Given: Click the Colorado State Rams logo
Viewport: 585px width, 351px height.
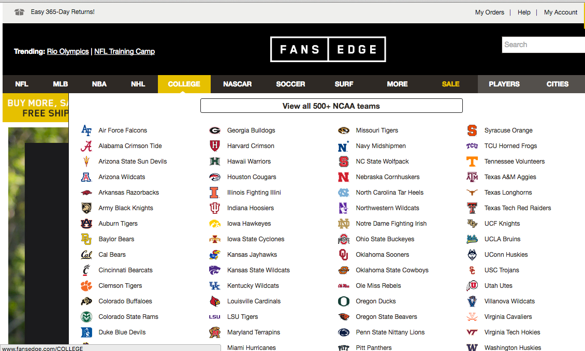Looking at the screenshot, I should pyautogui.click(x=86, y=317).
